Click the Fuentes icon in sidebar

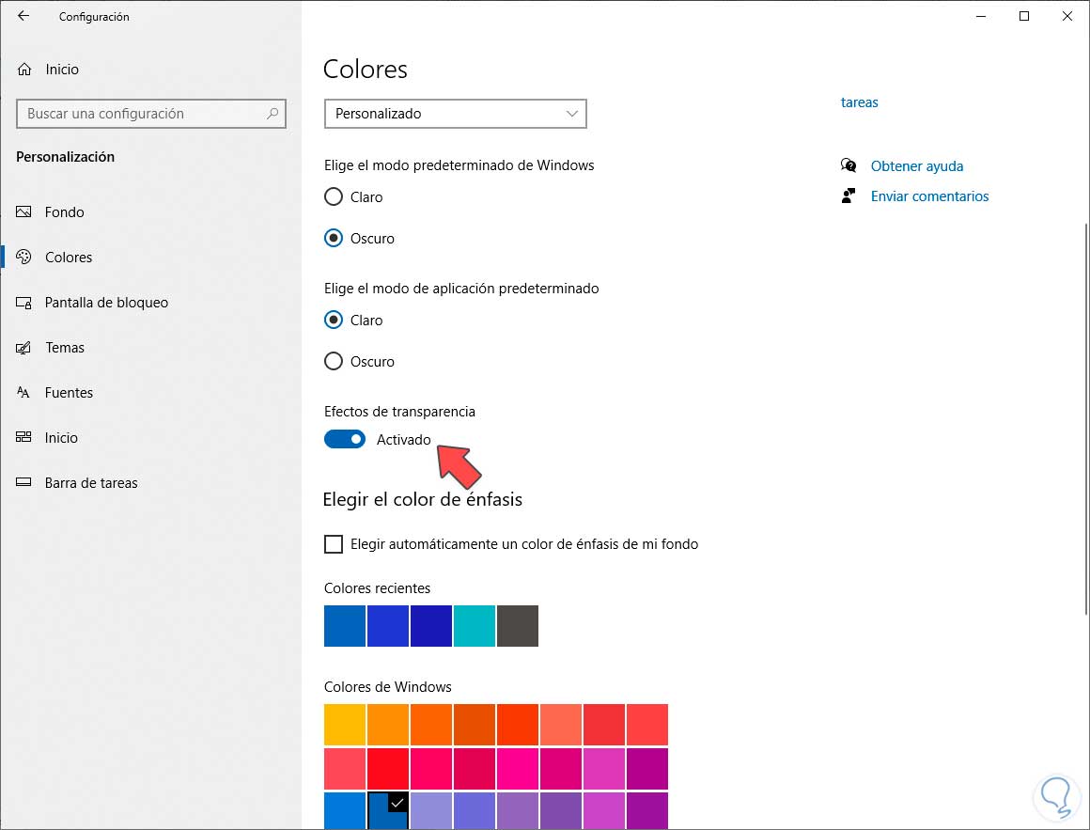click(25, 393)
